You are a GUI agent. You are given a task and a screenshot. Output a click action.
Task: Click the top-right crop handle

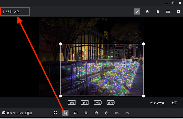(x=144, y=44)
